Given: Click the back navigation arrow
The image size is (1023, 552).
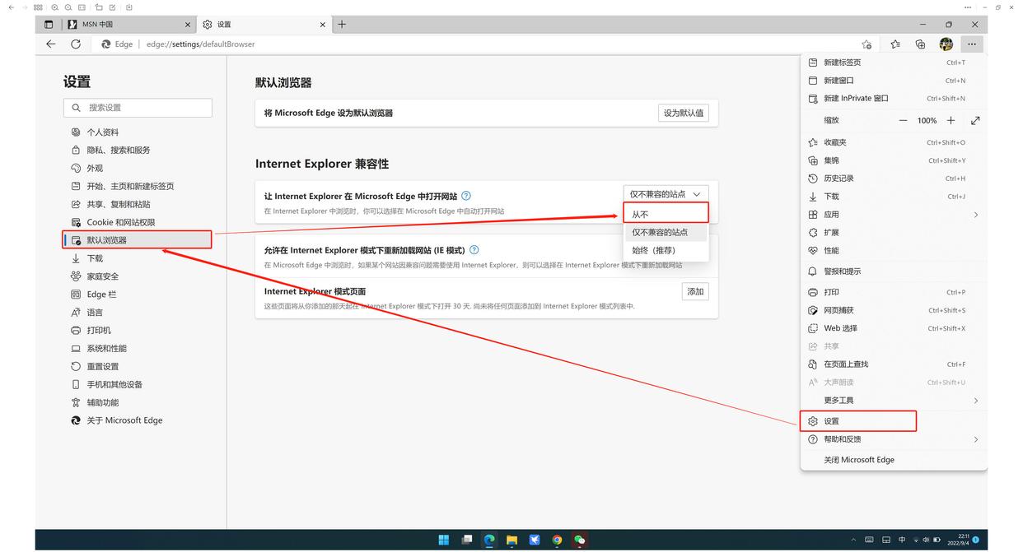Looking at the screenshot, I should pyautogui.click(x=50, y=44).
